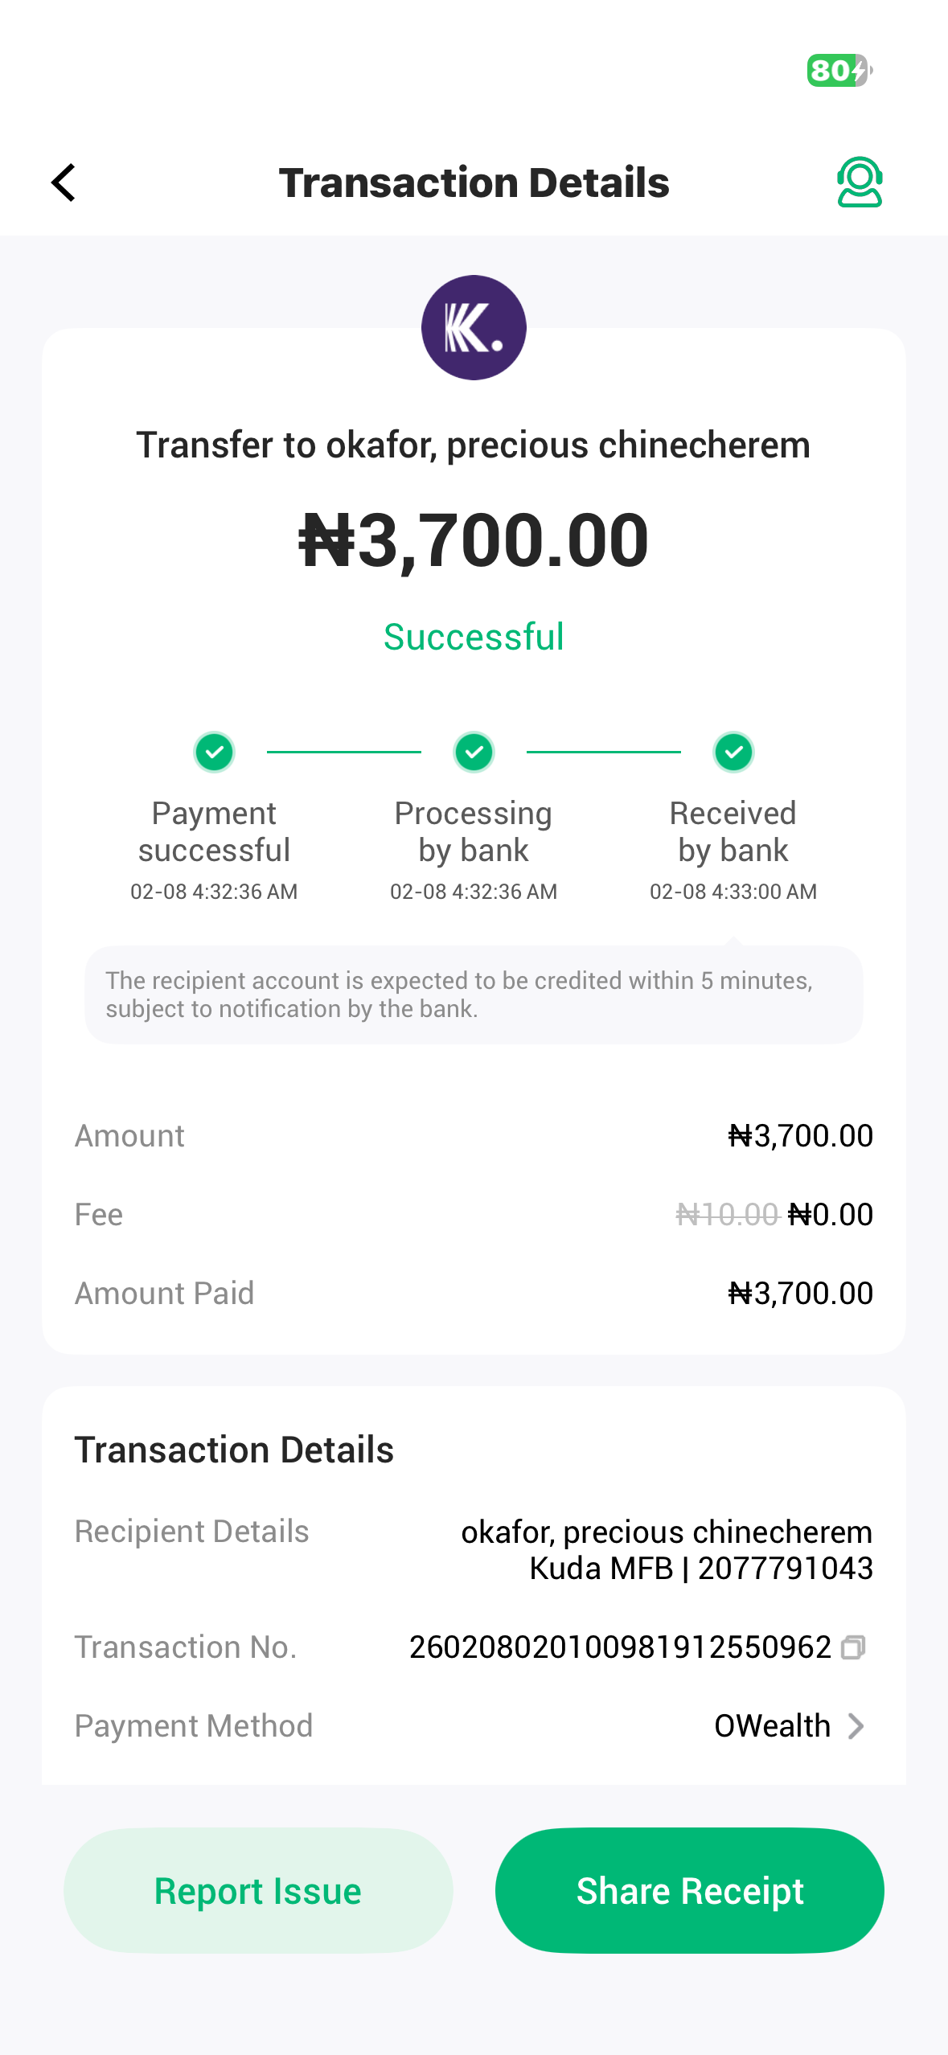Tap the Payment successful checkmark
The image size is (948, 2055).
(214, 753)
